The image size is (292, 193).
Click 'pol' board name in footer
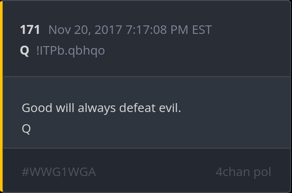pos(262,172)
